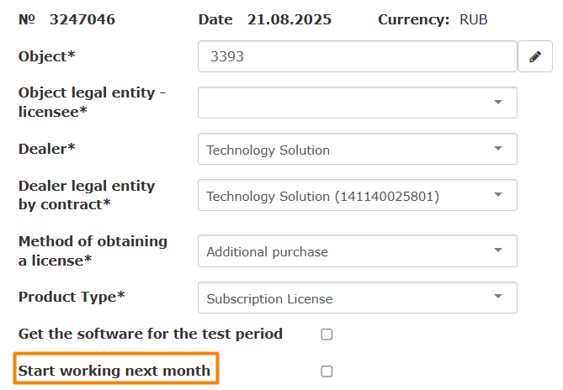
Task: Click the Product Type* field label
Action: [72, 297]
